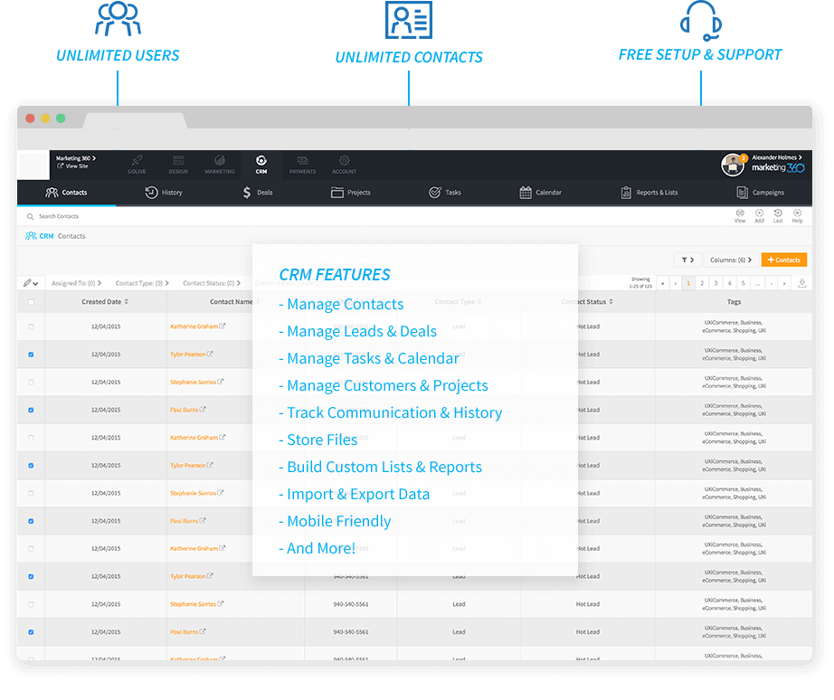Toggle the select-all checkbox in table header
Viewport: 834px width, 700px height.
coord(31,302)
